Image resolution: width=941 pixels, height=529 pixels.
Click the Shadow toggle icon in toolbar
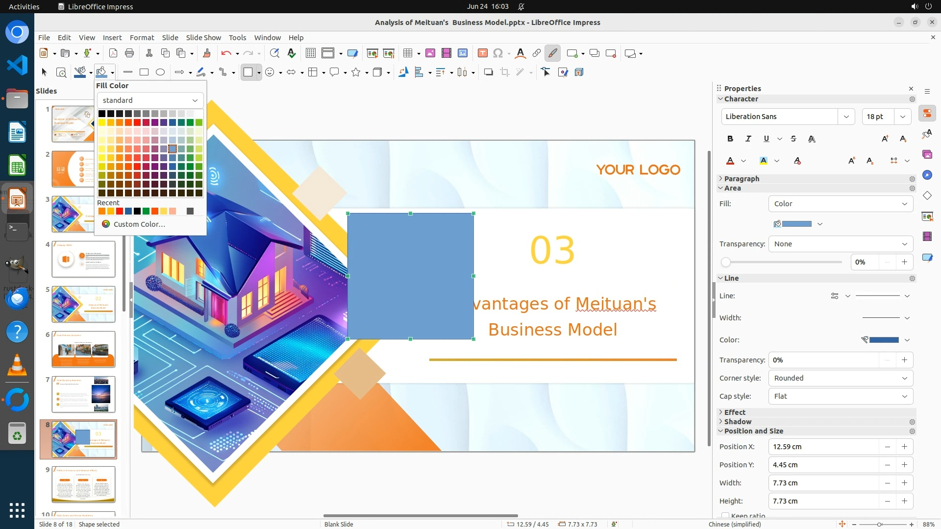click(x=488, y=72)
